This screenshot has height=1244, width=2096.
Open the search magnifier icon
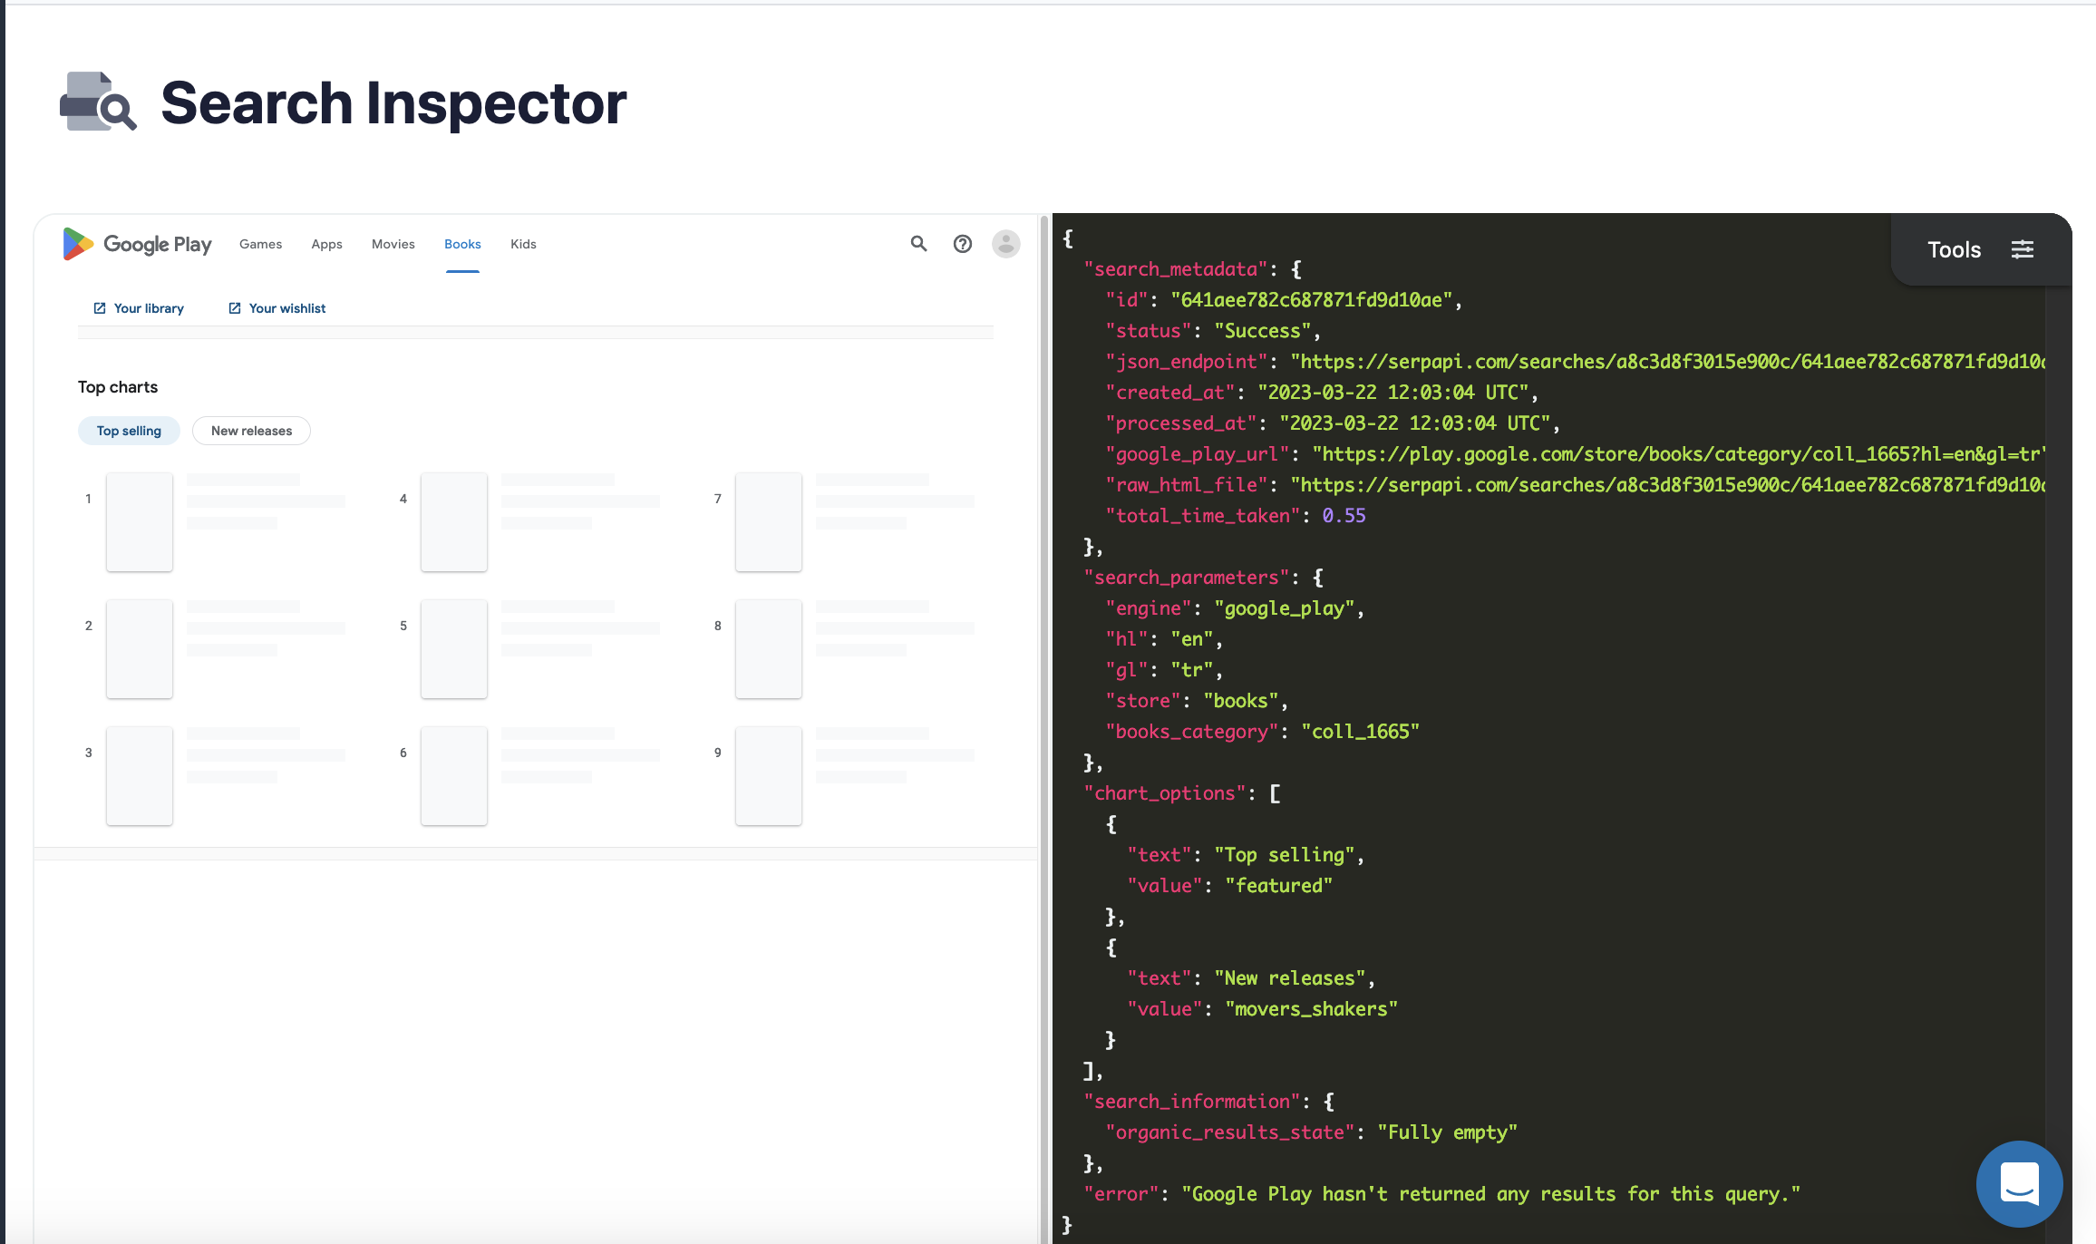pos(917,244)
